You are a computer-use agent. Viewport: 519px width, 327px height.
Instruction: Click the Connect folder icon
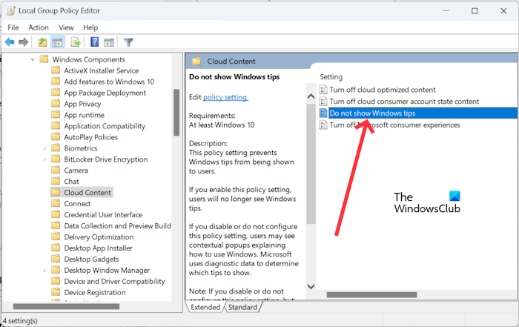(x=56, y=203)
